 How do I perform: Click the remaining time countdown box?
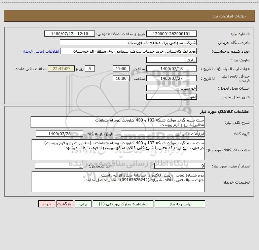61,68
